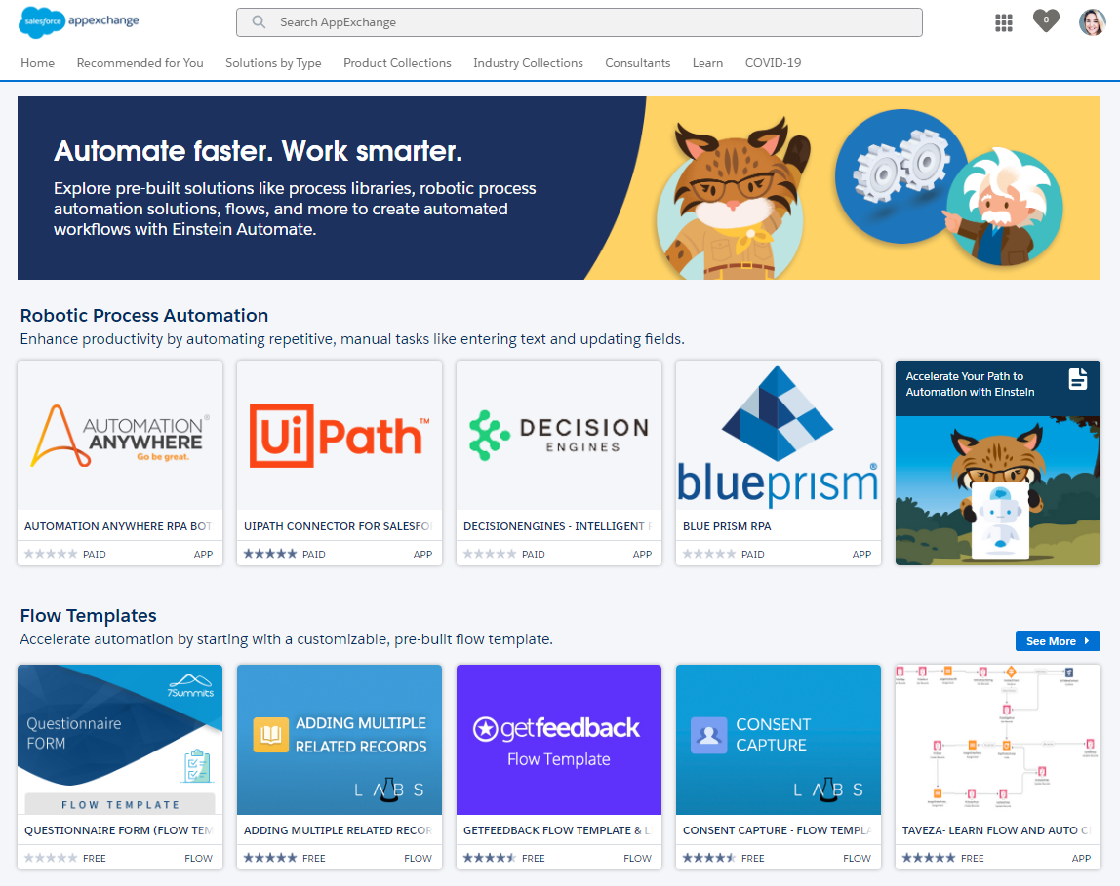The image size is (1120, 886).
Task: Expand the Industry Collections menu
Action: click(x=528, y=63)
